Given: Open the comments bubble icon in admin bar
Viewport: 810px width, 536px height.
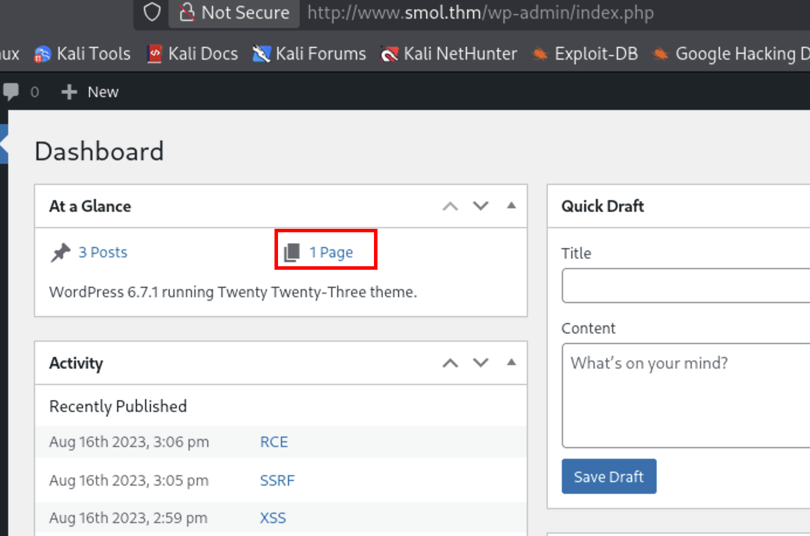Looking at the screenshot, I should tap(11, 91).
